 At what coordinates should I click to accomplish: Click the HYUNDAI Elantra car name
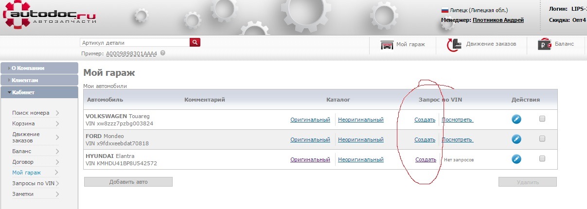click(110, 156)
